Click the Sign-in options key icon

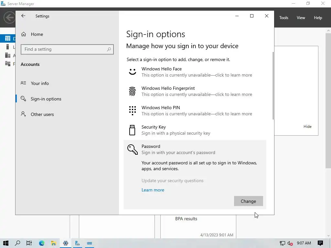(23, 98)
